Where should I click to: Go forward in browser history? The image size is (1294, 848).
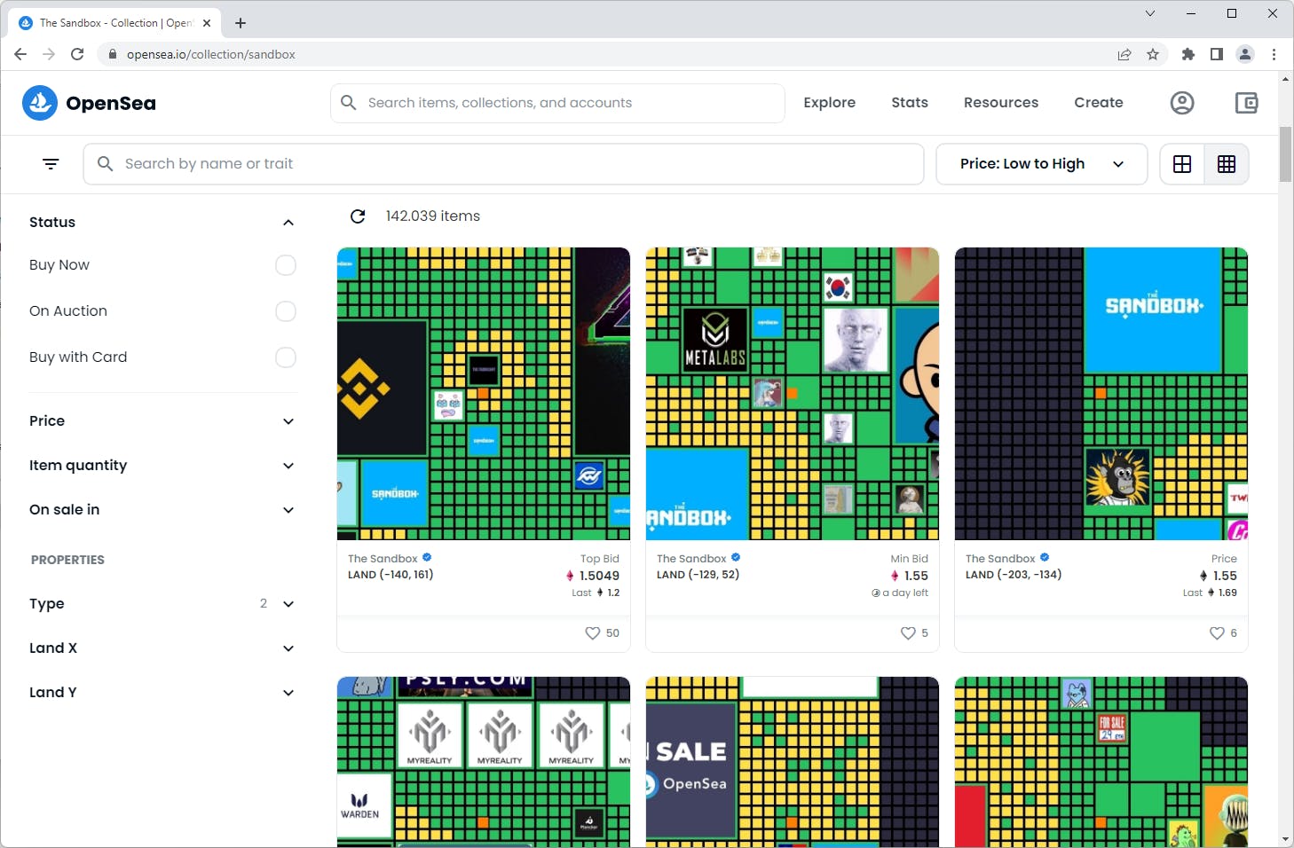49,54
